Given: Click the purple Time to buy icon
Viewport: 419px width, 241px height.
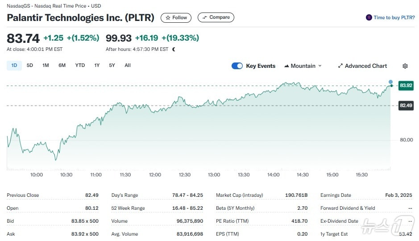Looking at the screenshot, I should point(369,18).
